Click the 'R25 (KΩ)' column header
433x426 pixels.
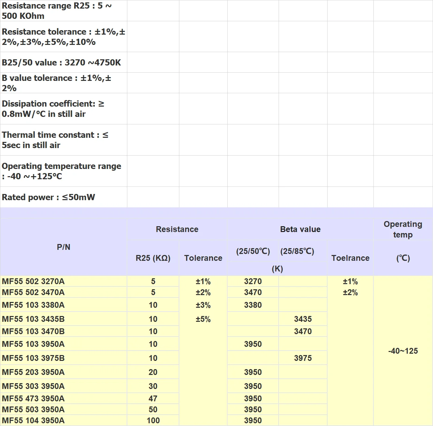coord(153,258)
